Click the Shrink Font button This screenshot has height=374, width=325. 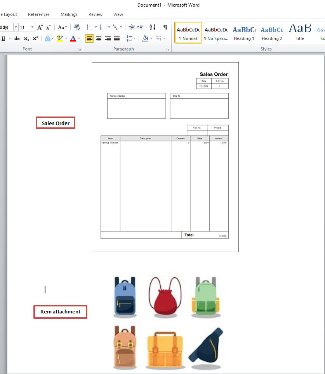tap(49, 27)
